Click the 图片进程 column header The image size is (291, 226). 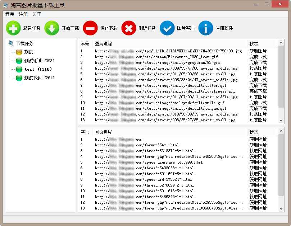tap(170, 44)
